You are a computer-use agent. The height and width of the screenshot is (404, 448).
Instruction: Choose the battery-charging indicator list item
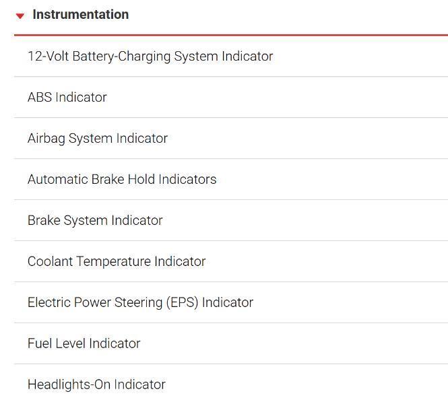tap(150, 57)
